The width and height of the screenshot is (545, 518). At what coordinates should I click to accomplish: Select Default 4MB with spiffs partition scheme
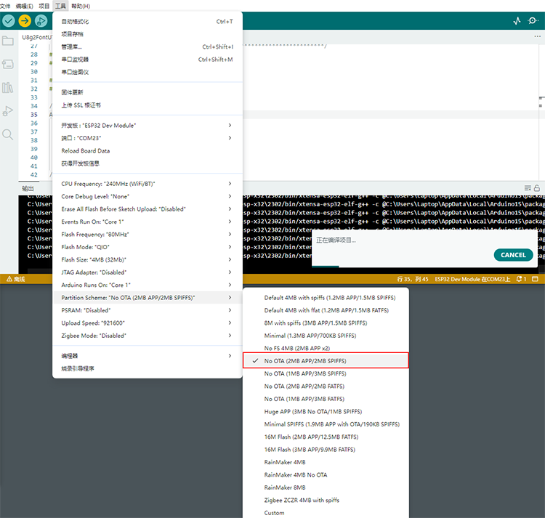(x=326, y=298)
